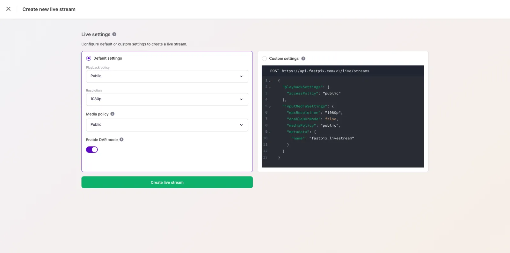Fold the inputMediaSettings block on line 5
The width and height of the screenshot is (510, 253).
point(270,107)
